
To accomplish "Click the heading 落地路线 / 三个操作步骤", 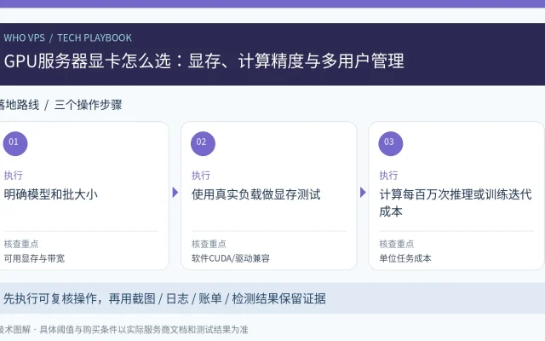I will (60, 105).
